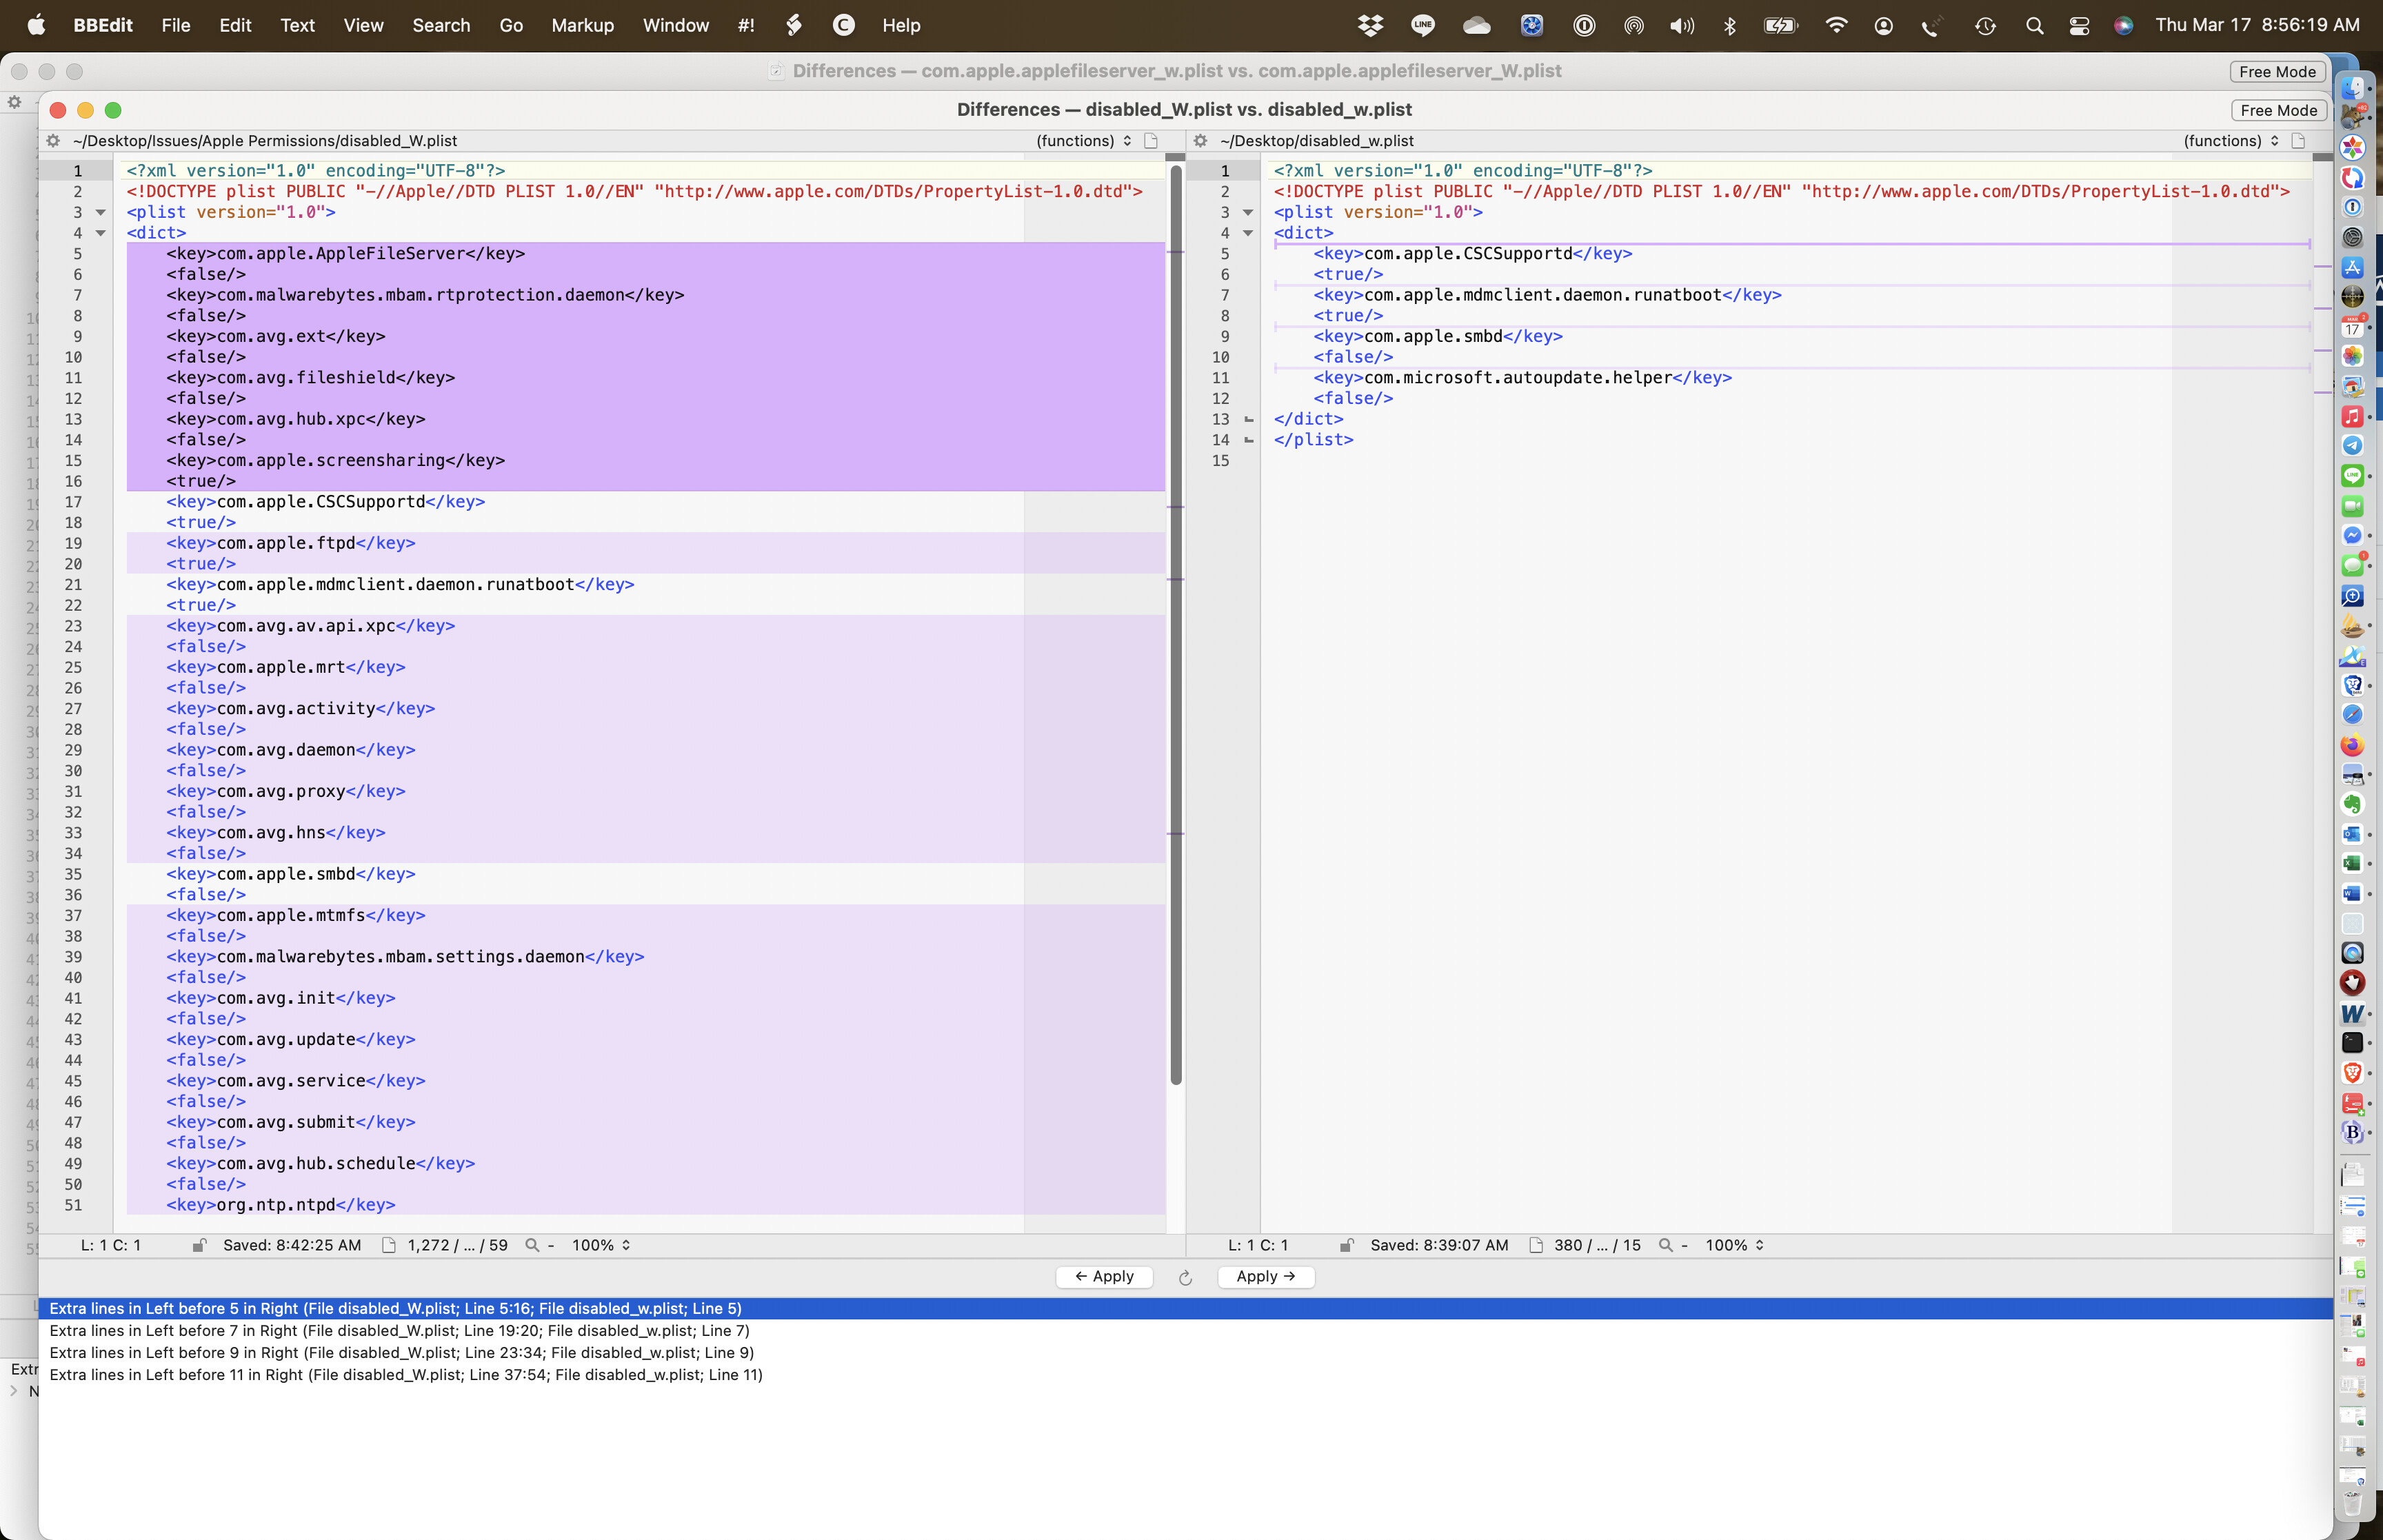Click the lightning bolt menu bar icon
Viewport: 2383px width, 1540px height.
pos(794,25)
